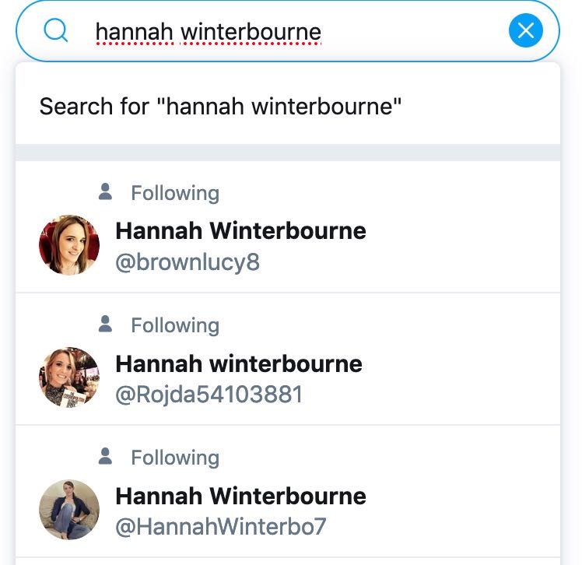The width and height of the screenshot is (582, 565).
Task: Click the magnifying glass search icon
Action: click(x=56, y=31)
